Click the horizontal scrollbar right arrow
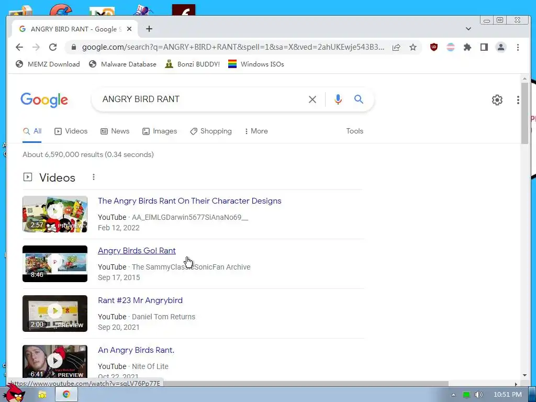 pyautogui.click(x=516, y=384)
